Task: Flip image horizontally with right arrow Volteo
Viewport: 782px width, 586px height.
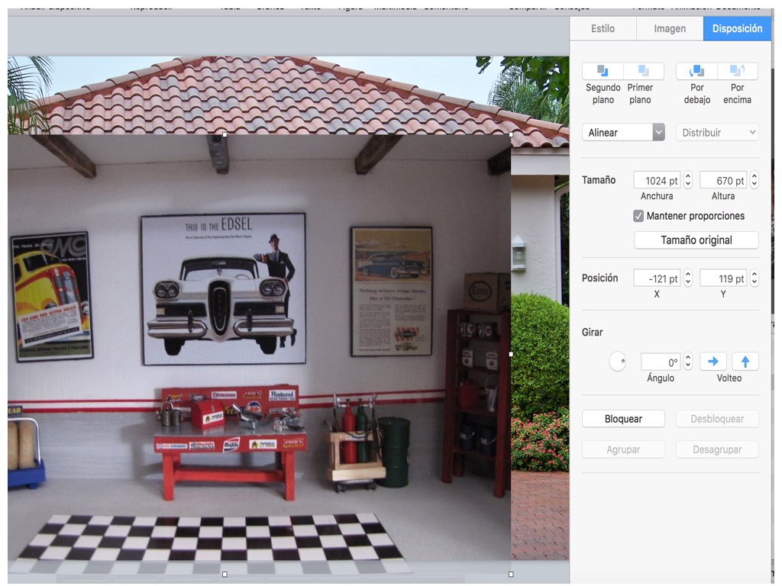Action: 713,361
